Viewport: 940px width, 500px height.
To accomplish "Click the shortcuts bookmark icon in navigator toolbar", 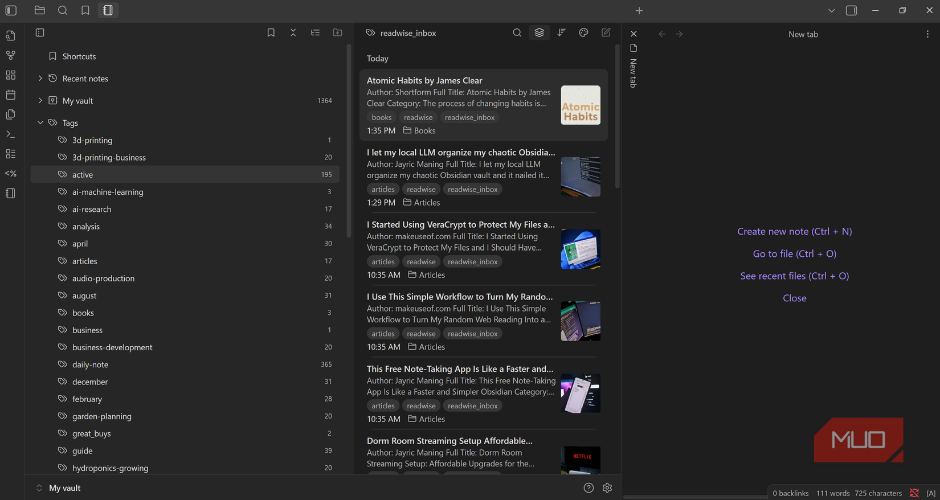I will (x=271, y=33).
